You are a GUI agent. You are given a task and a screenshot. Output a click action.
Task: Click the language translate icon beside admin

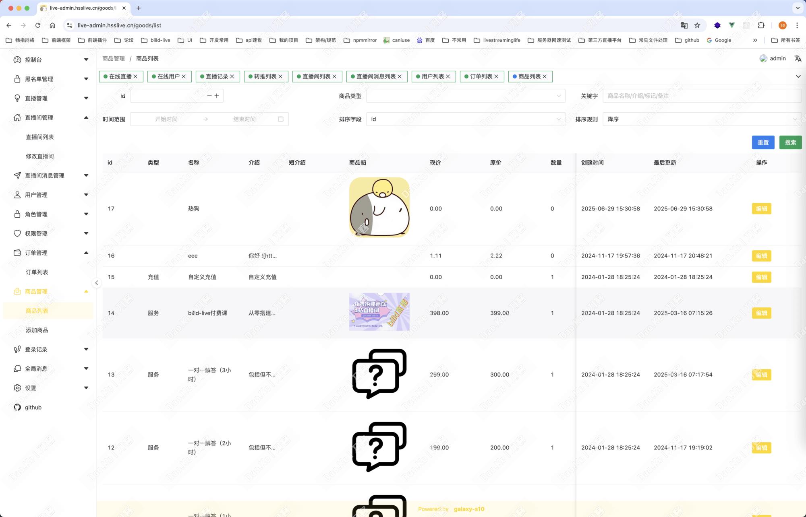tap(798, 59)
